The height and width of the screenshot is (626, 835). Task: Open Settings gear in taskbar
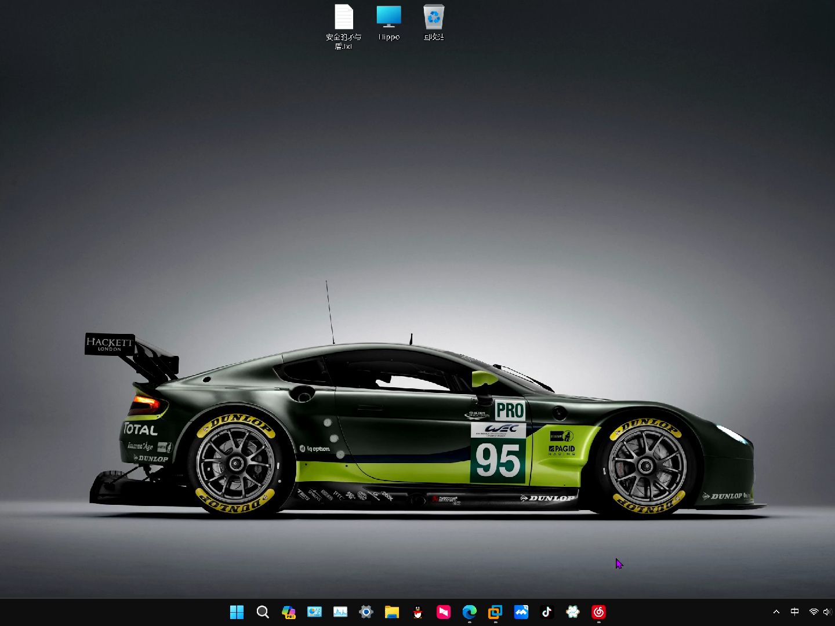[x=366, y=612]
